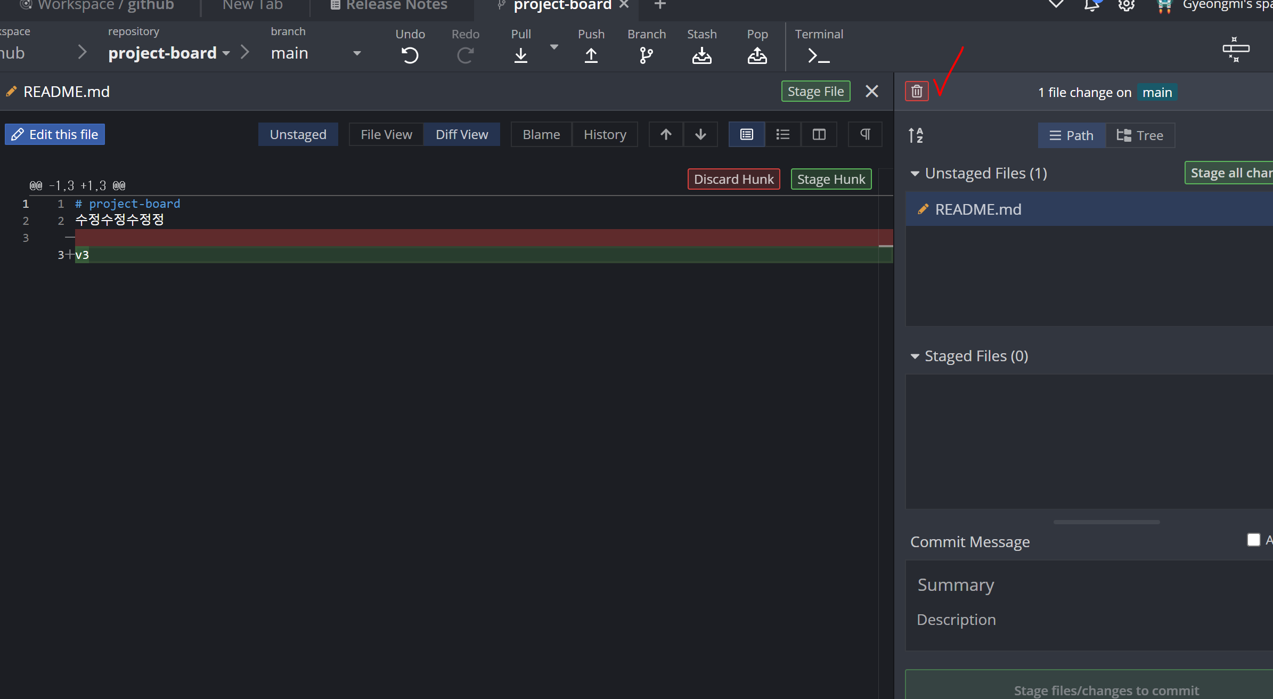1273x699 pixels.
Task: Switch to split diff view layout
Action: 819,134
